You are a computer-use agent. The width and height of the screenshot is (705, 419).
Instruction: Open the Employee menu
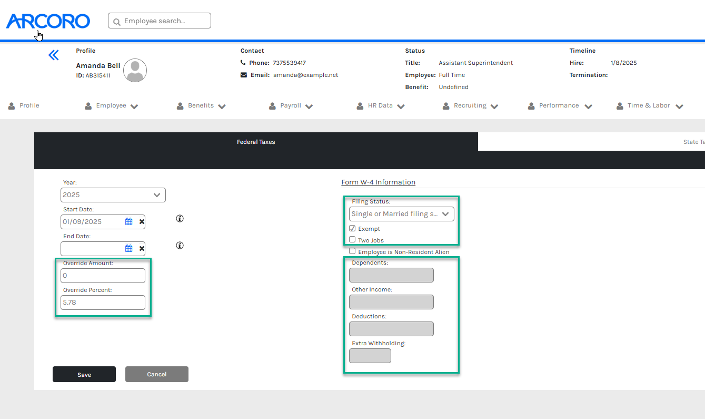[111, 105]
